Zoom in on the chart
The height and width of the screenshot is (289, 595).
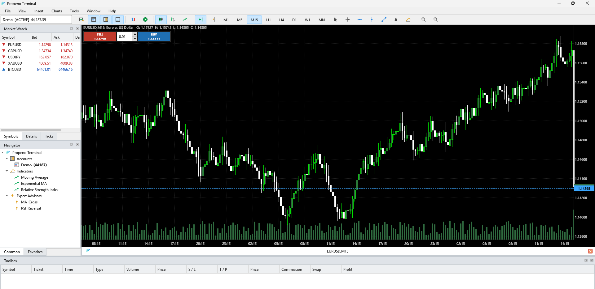424,19
